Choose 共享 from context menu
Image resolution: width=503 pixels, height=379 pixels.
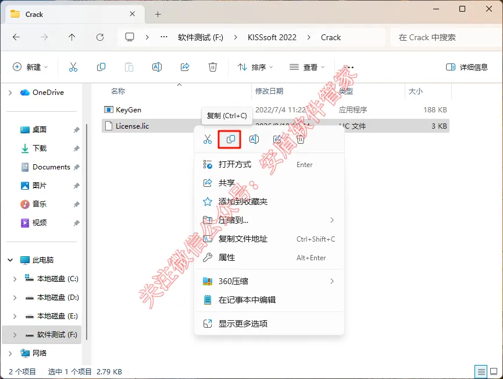[x=269, y=183]
